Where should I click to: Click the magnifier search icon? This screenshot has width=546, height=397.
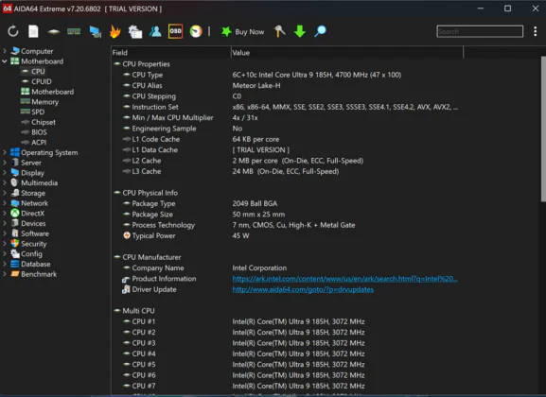click(x=320, y=31)
